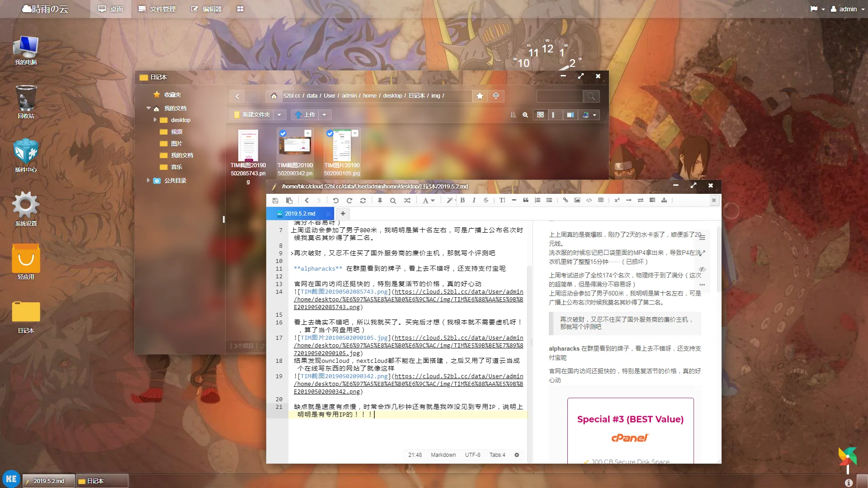868x488 pixels.
Task: Click the file manager search magnifier button
Action: [x=591, y=96]
